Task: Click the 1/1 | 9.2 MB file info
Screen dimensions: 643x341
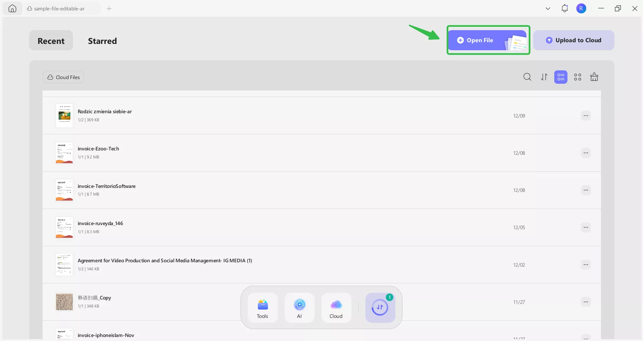Action: (88, 157)
